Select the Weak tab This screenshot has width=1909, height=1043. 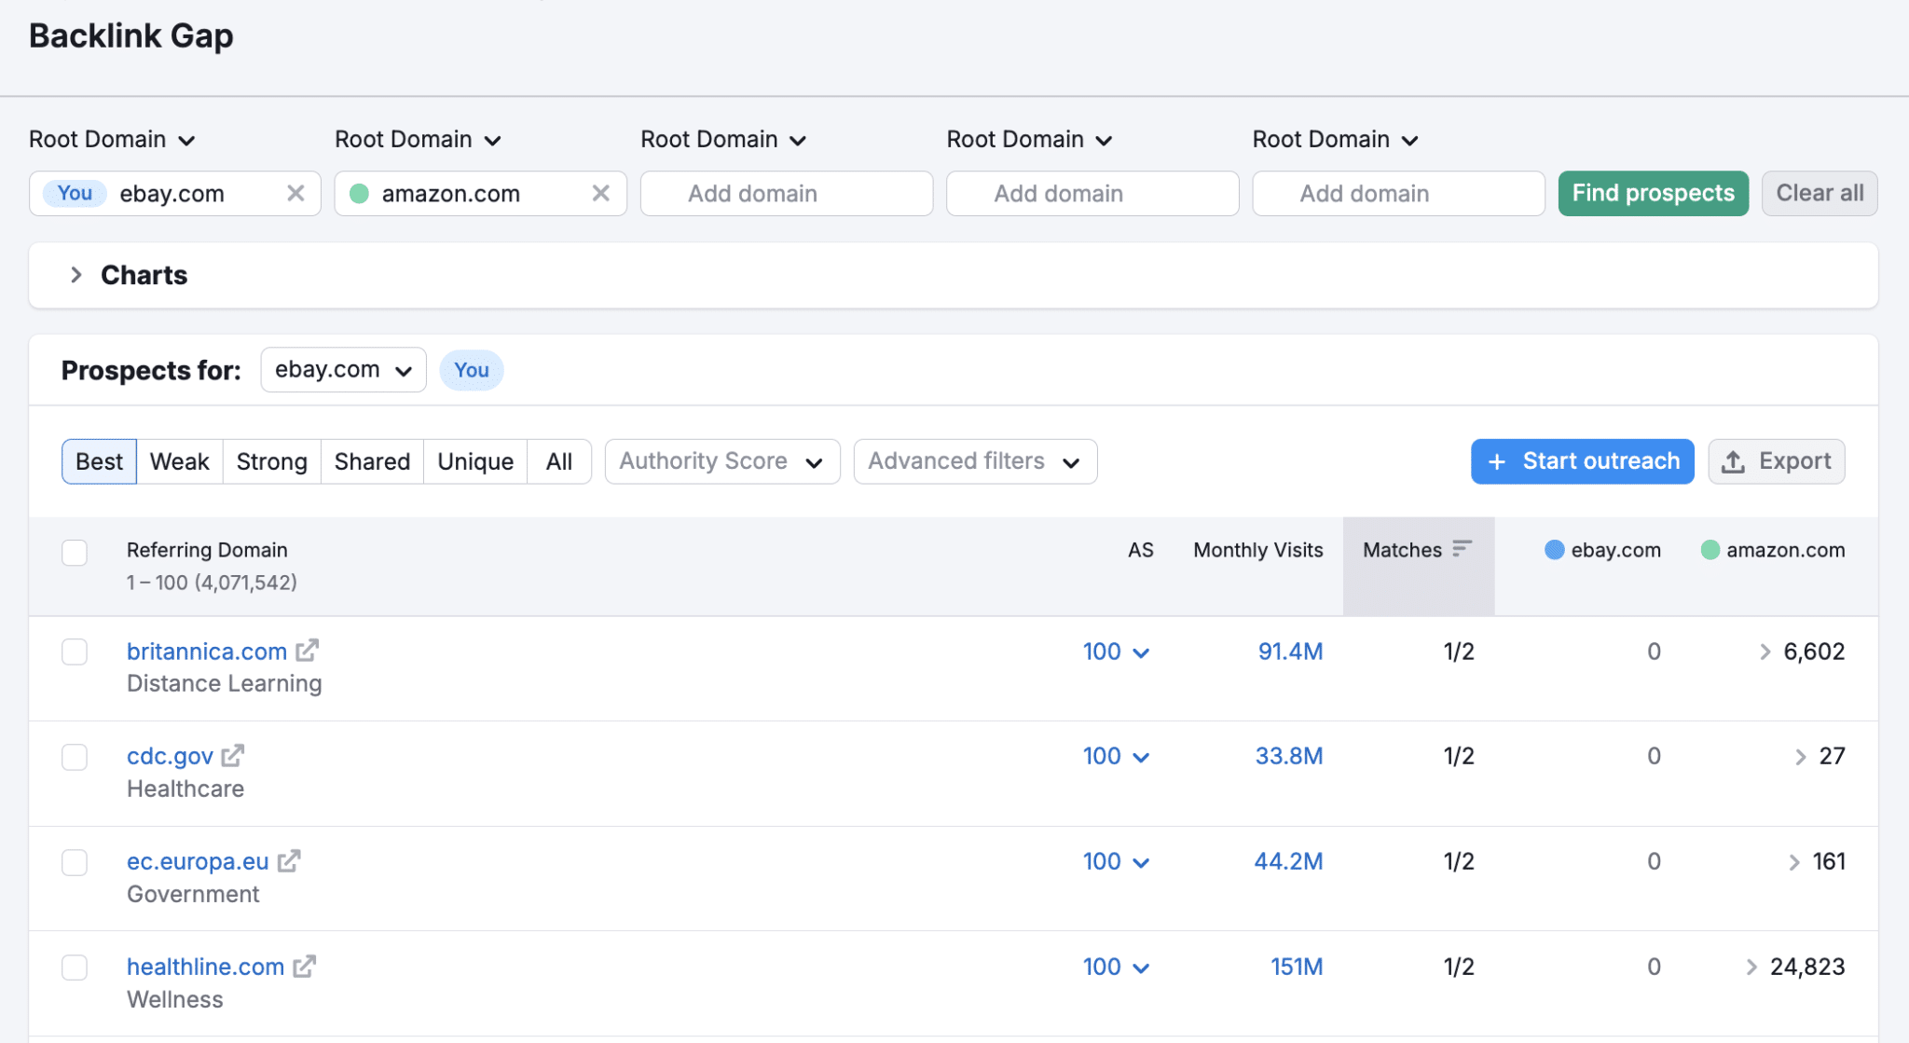[180, 461]
